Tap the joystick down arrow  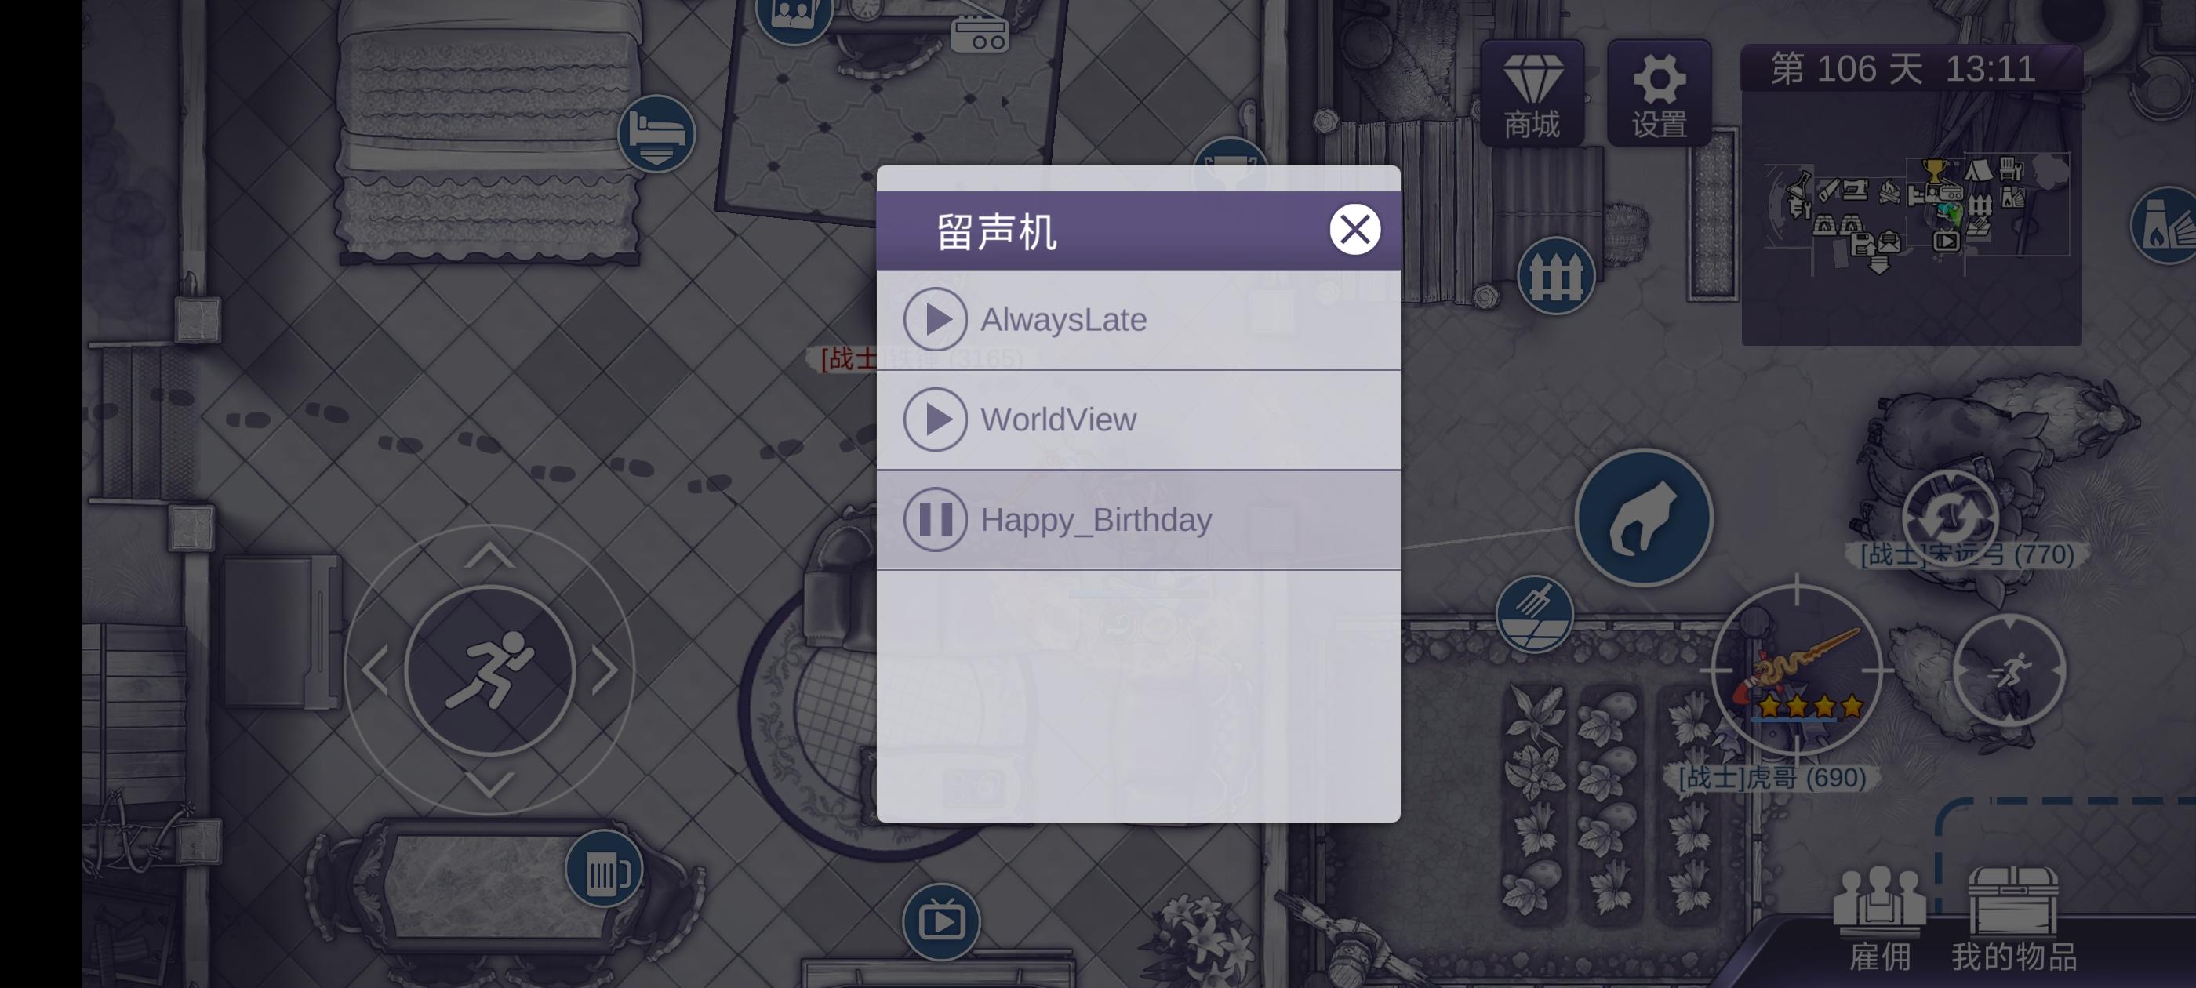point(489,785)
